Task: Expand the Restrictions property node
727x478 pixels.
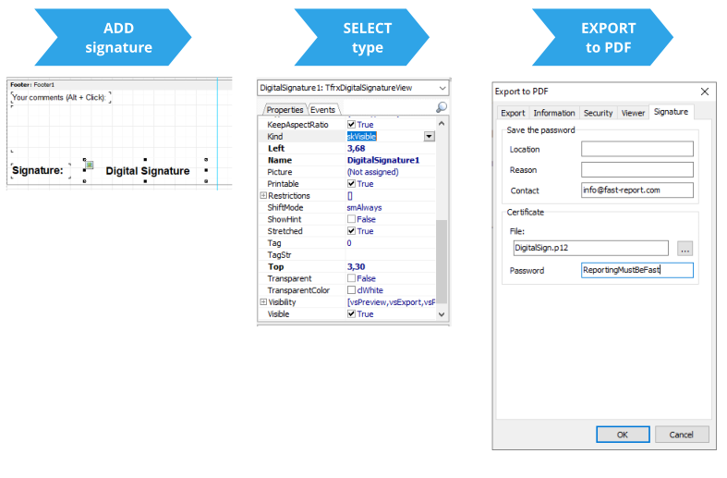Action: coord(263,196)
